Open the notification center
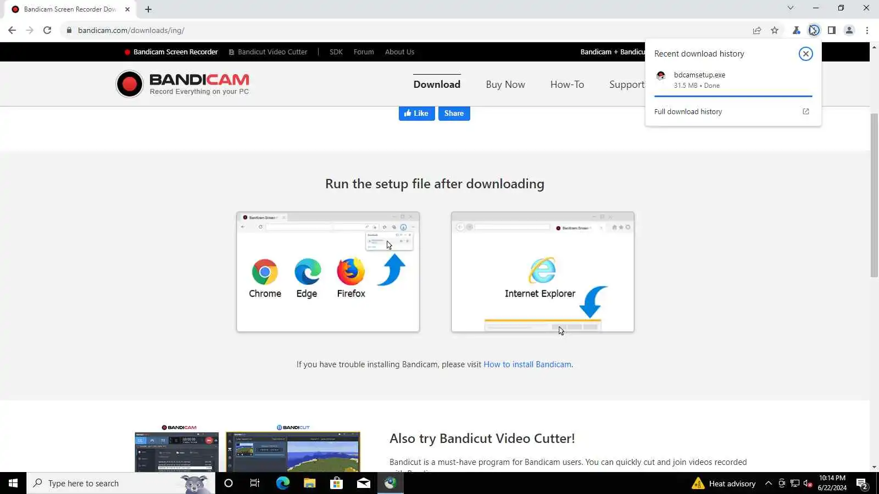Image resolution: width=879 pixels, height=494 pixels. pyautogui.click(x=862, y=483)
